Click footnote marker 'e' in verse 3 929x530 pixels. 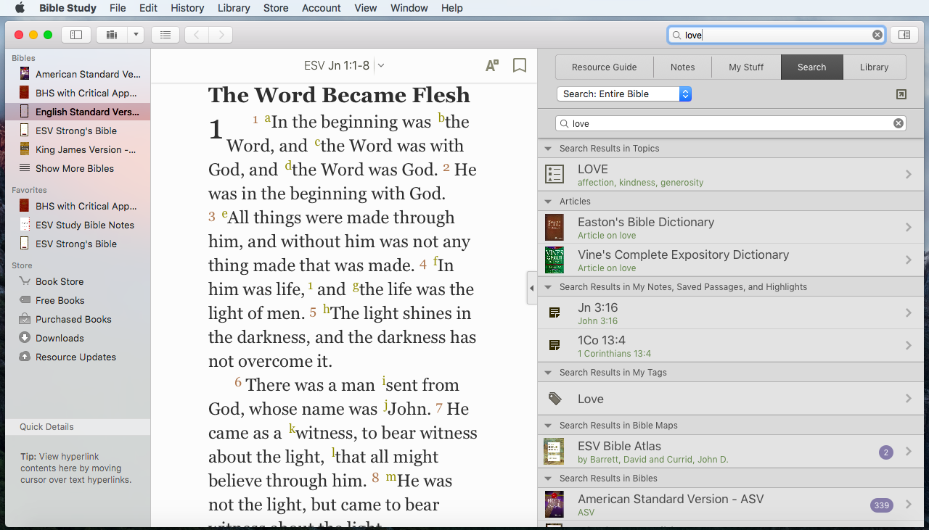click(225, 214)
